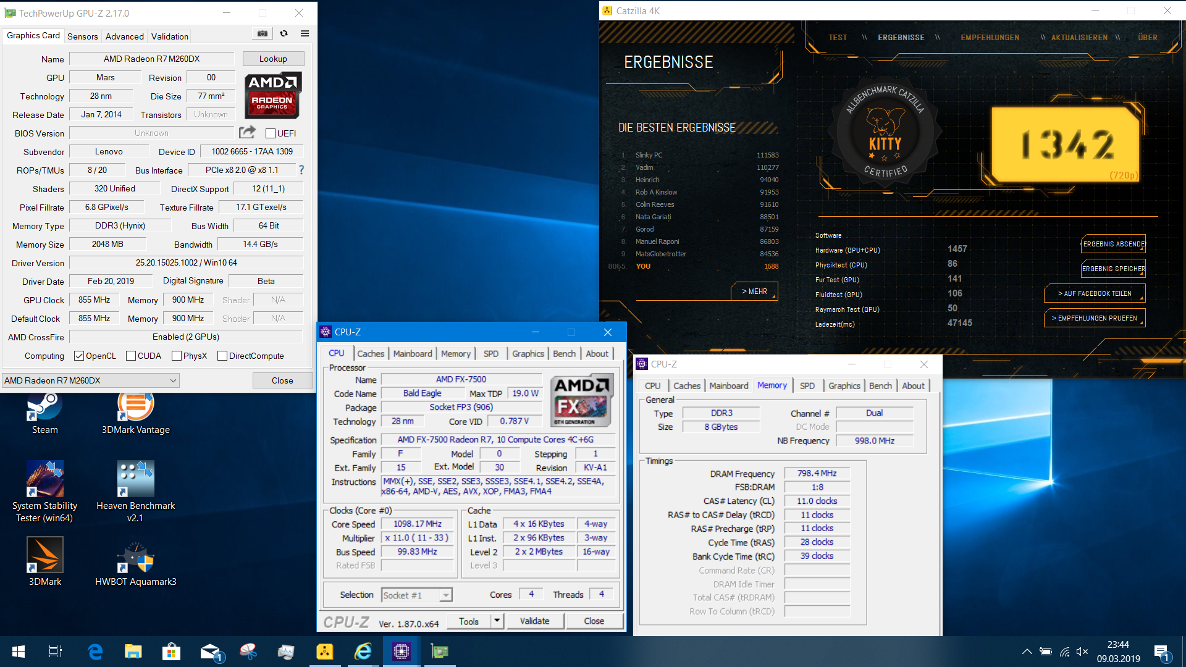Open 3DMark desktop shortcut
Screen dimensions: 1186x667
tap(44, 561)
